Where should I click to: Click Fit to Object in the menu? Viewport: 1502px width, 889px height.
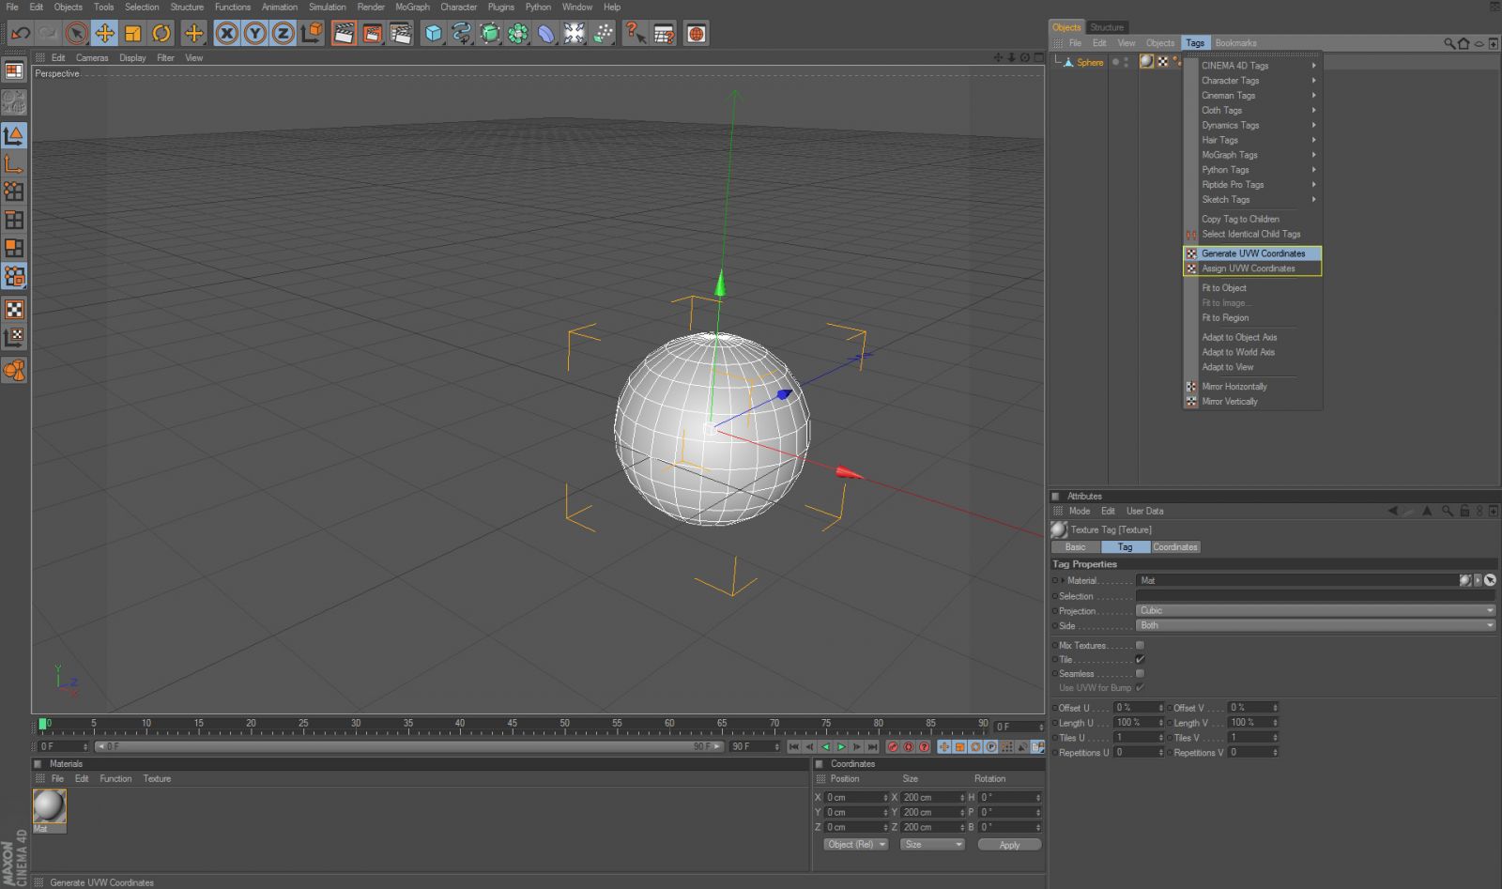[1223, 288]
